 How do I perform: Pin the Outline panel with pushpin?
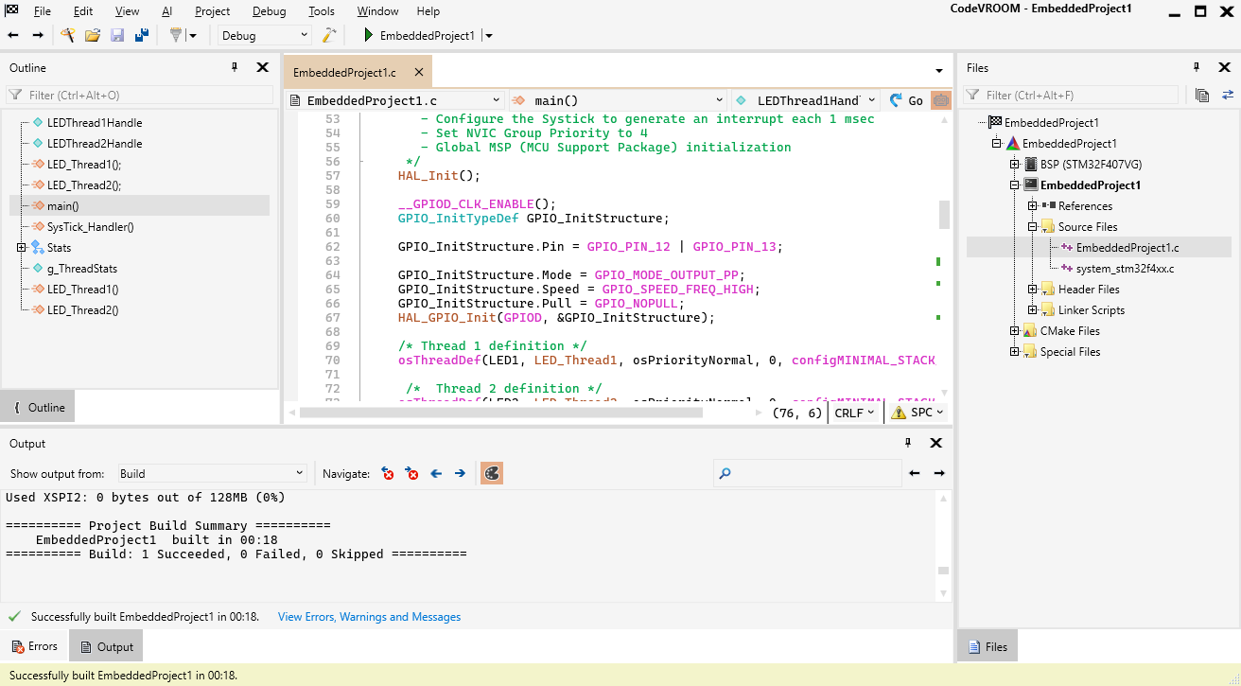point(236,67)
